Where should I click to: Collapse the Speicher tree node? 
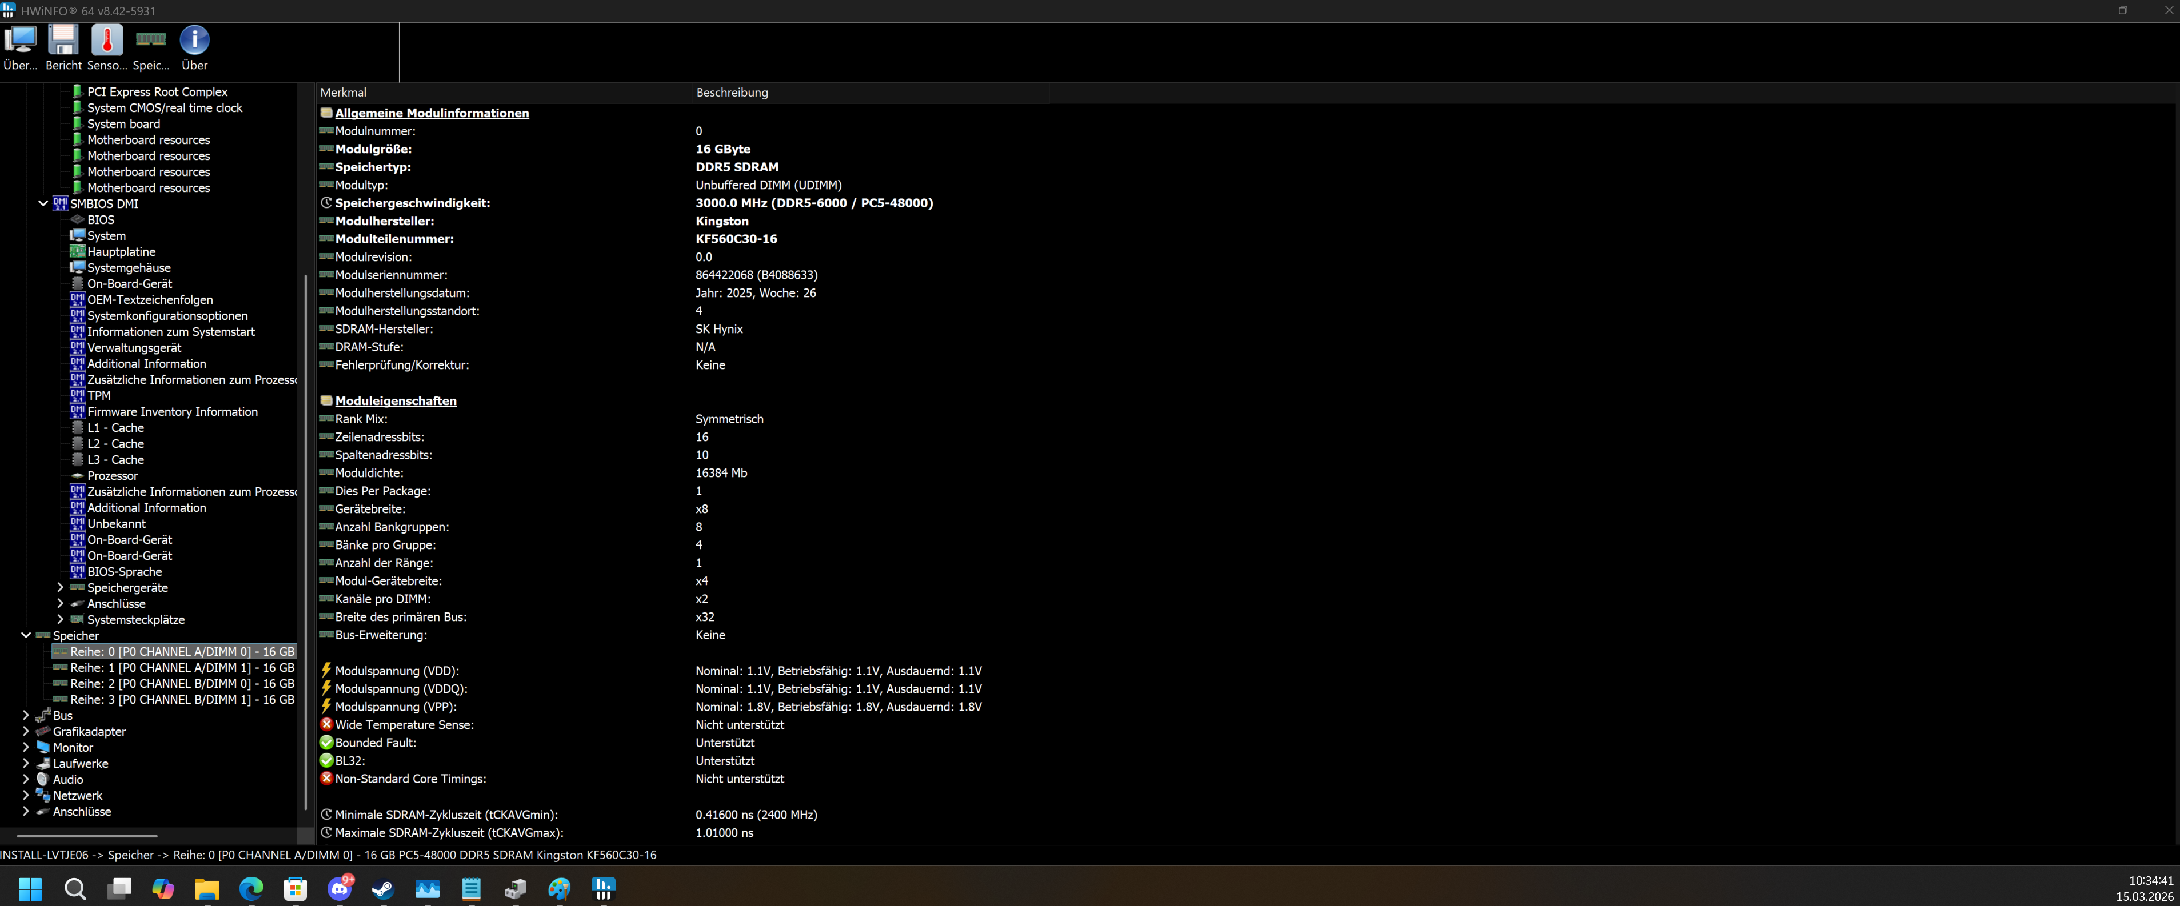pyautogui.click(x=26, y=635)
